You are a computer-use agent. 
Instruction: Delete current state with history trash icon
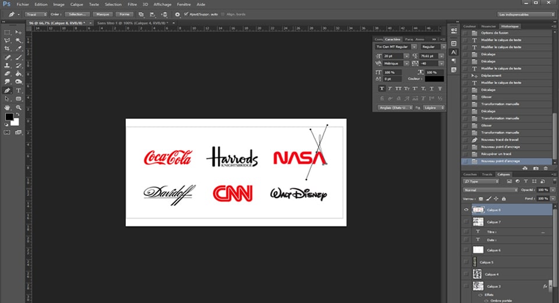pyautogui.click(x=546, y=168)
